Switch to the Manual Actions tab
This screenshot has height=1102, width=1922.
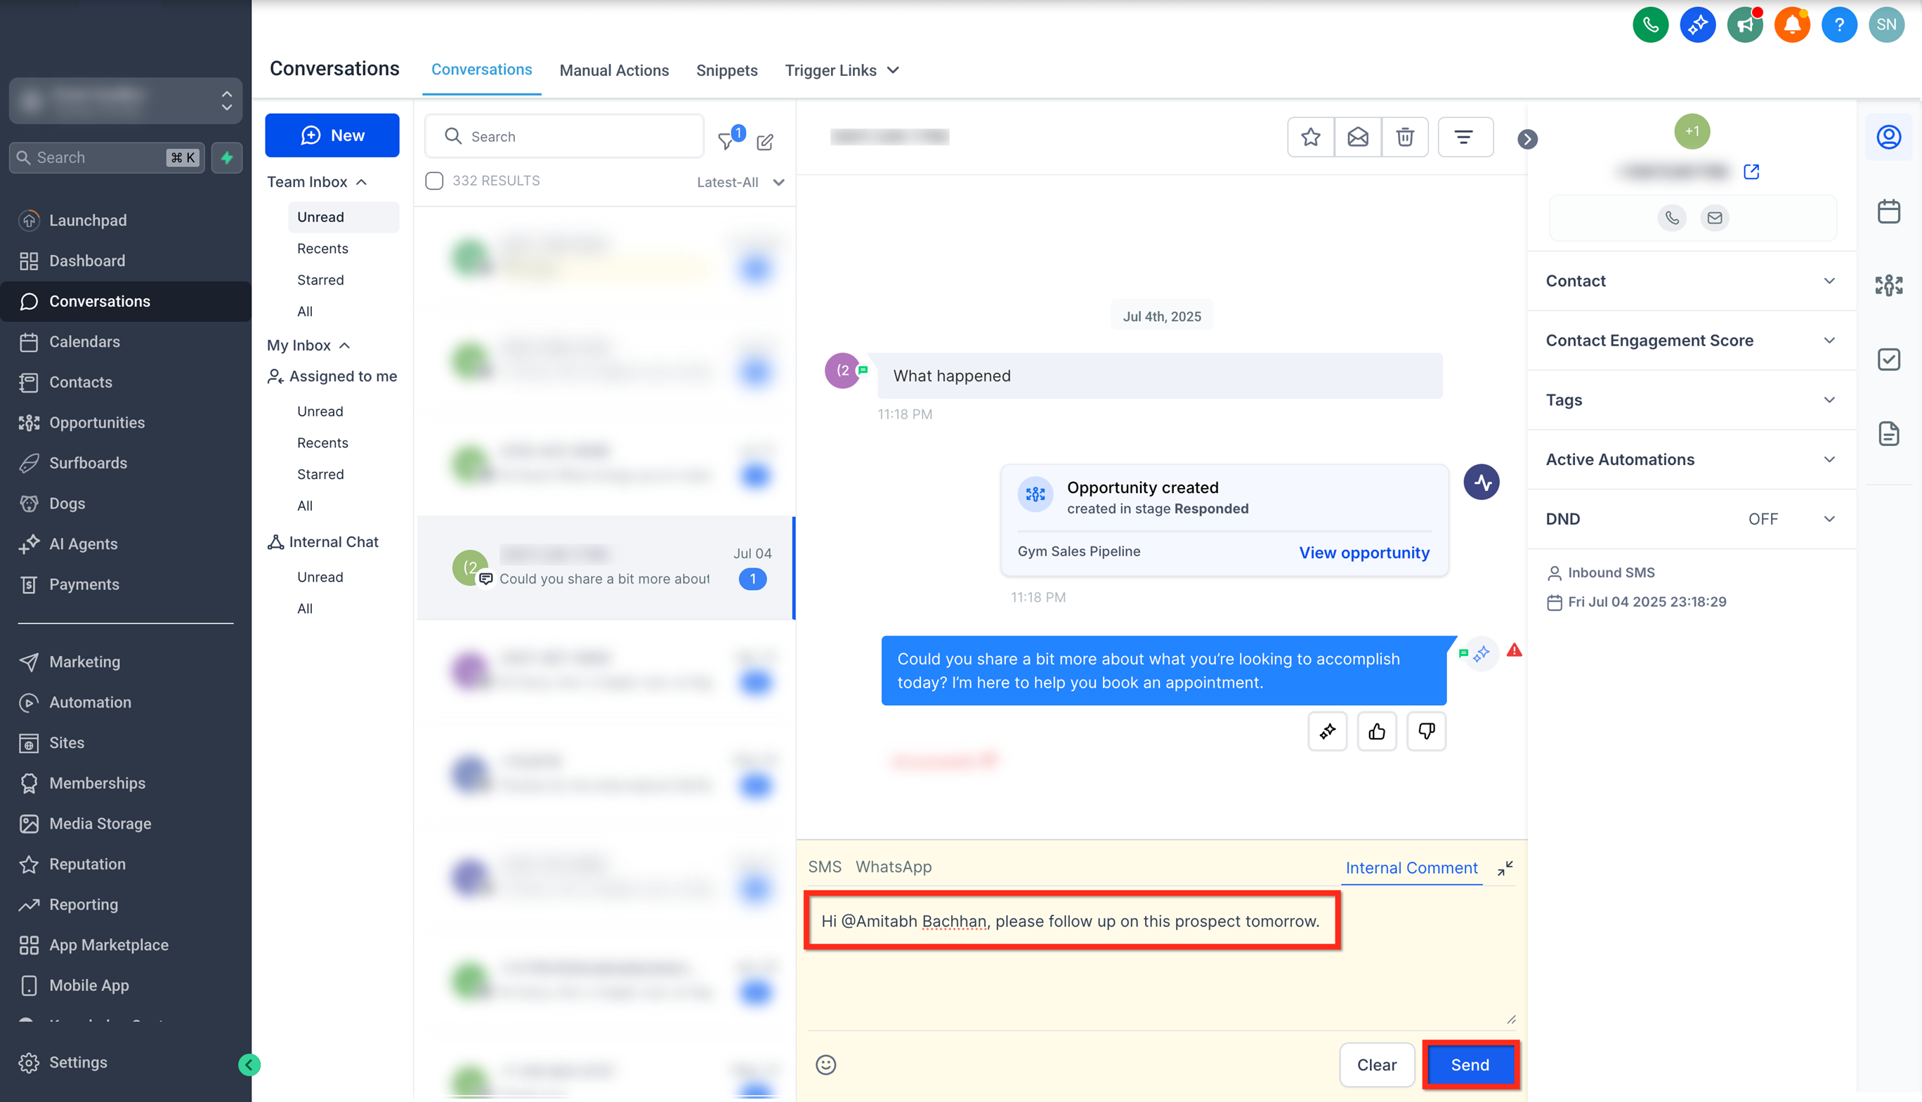(614, 70)
